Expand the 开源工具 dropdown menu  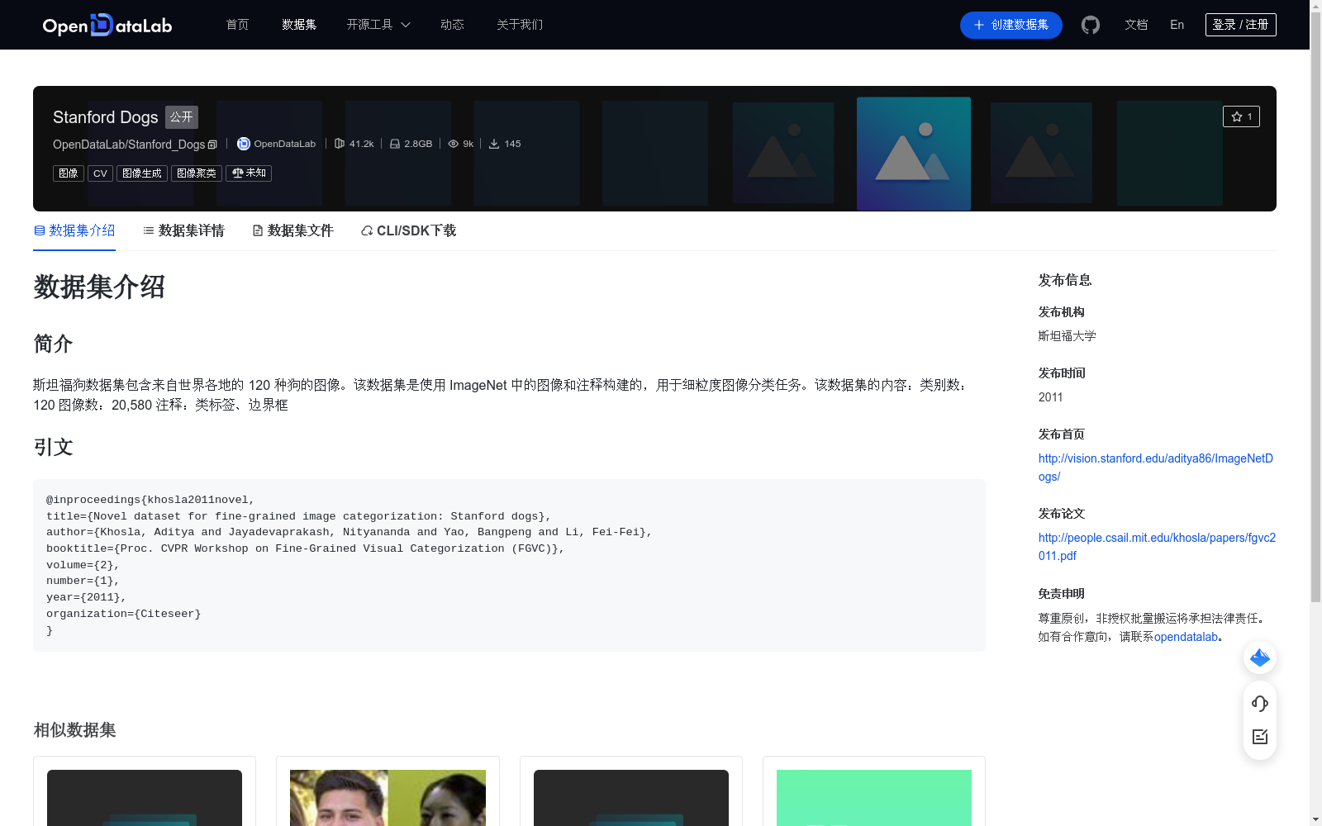click(x=378, y=25)
